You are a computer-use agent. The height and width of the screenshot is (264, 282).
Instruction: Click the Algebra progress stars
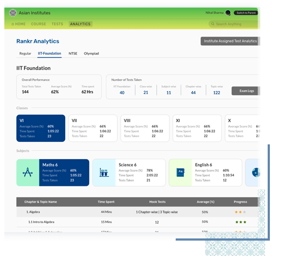coord(240,212)
